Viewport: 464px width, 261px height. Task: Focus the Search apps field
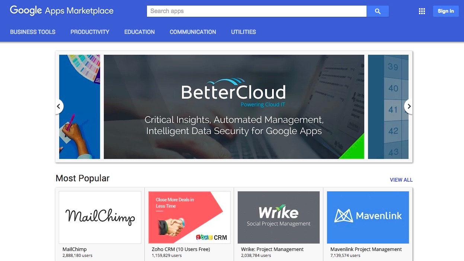257,11
